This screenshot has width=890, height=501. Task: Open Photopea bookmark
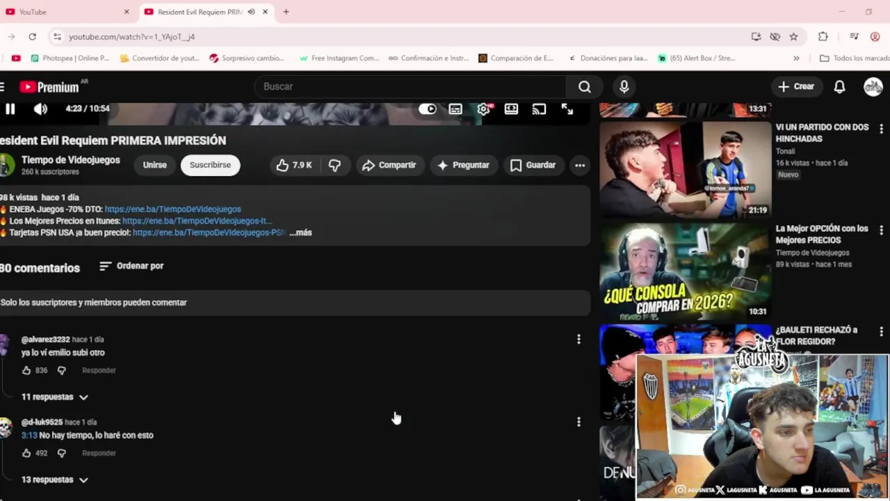(x=70, y=58)
